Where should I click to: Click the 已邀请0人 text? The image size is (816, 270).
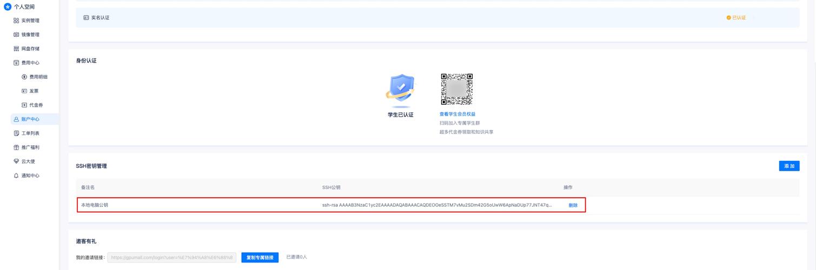(x=296, y=257)
